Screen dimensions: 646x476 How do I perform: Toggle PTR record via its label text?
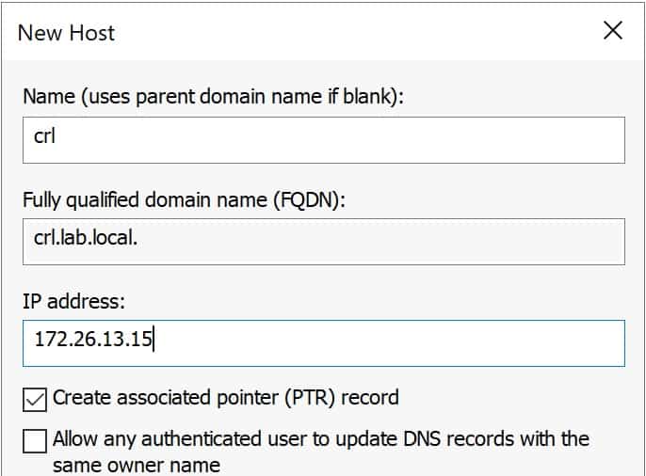pyautogui.click(x=225, y=398)
